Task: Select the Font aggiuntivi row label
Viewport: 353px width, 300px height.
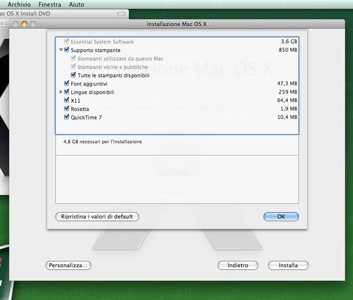Action: click(89, 84)
